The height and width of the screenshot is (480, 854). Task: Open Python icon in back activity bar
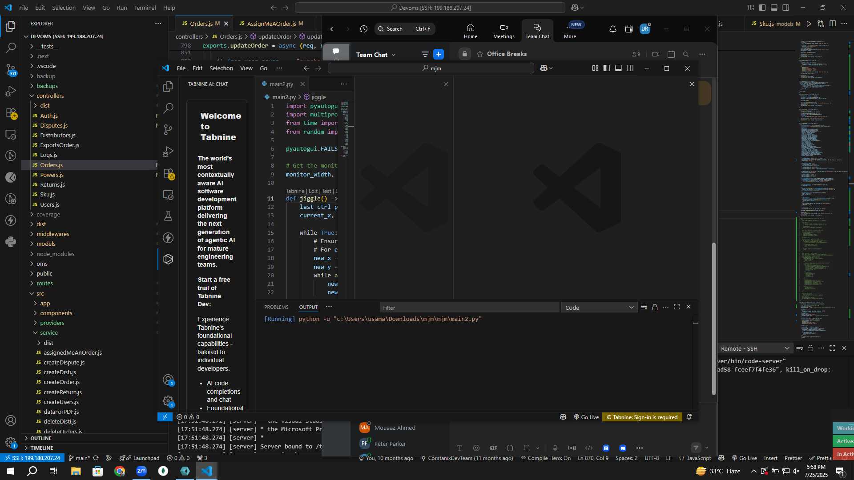coord(11,242)
